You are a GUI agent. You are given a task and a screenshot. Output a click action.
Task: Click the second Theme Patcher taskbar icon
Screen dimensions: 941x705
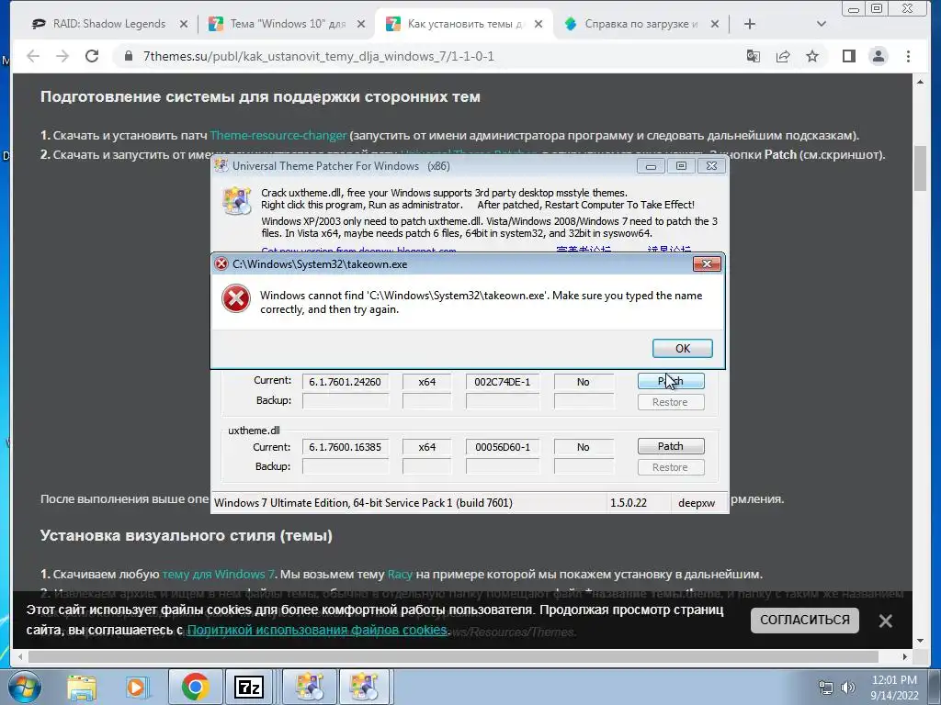coord(365,687)
